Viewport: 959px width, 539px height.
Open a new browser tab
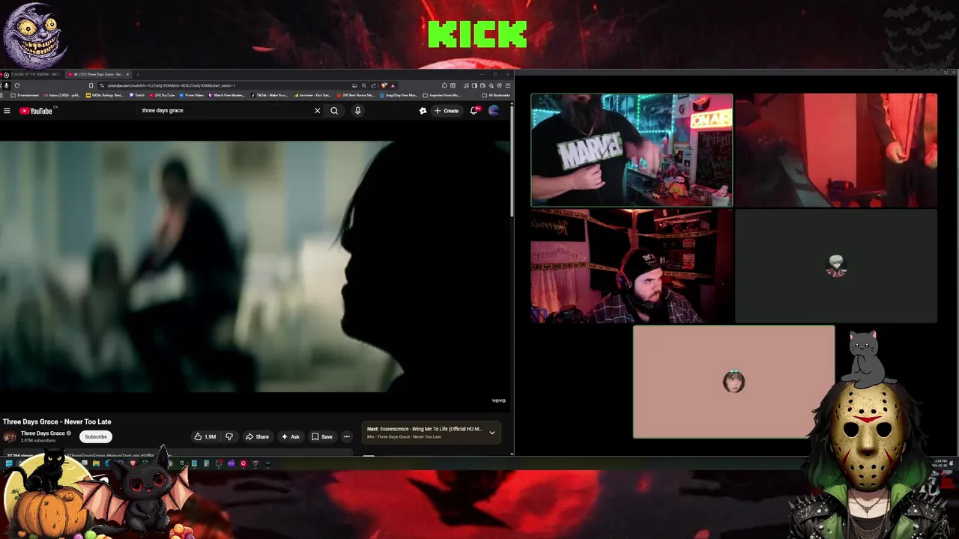click(138, 74)
